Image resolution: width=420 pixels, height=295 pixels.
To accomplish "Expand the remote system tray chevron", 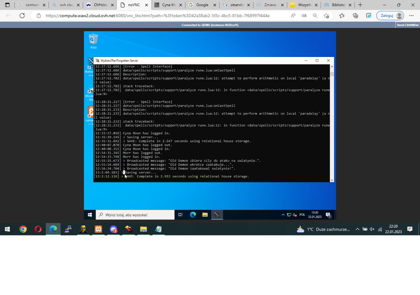I will point(283,215).
